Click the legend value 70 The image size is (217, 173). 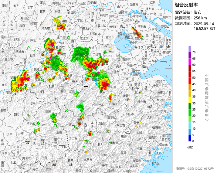(194, 52)
